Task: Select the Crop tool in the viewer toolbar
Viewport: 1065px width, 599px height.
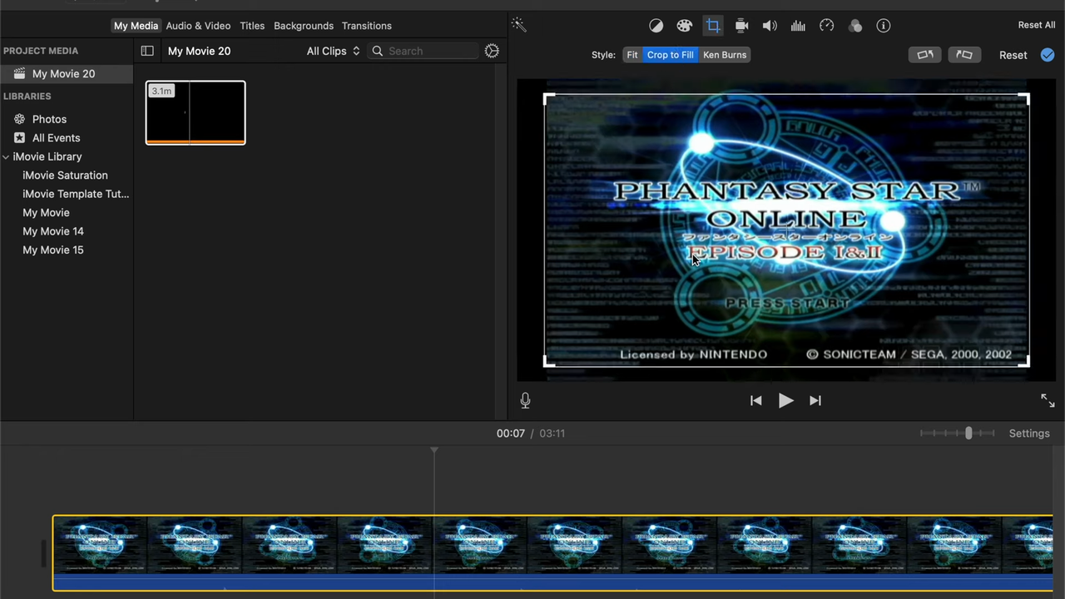Action: (713, 26)
